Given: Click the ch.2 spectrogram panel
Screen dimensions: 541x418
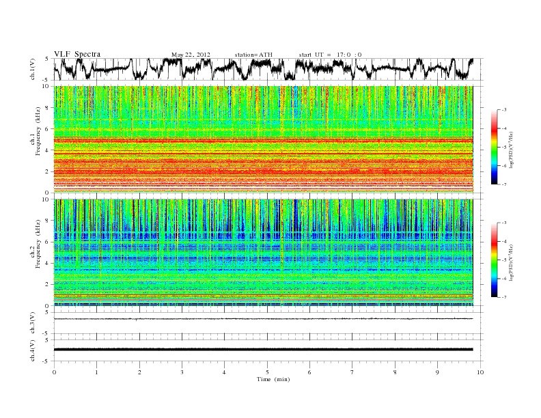Looking at the screenshot, I should coord(263,253).
